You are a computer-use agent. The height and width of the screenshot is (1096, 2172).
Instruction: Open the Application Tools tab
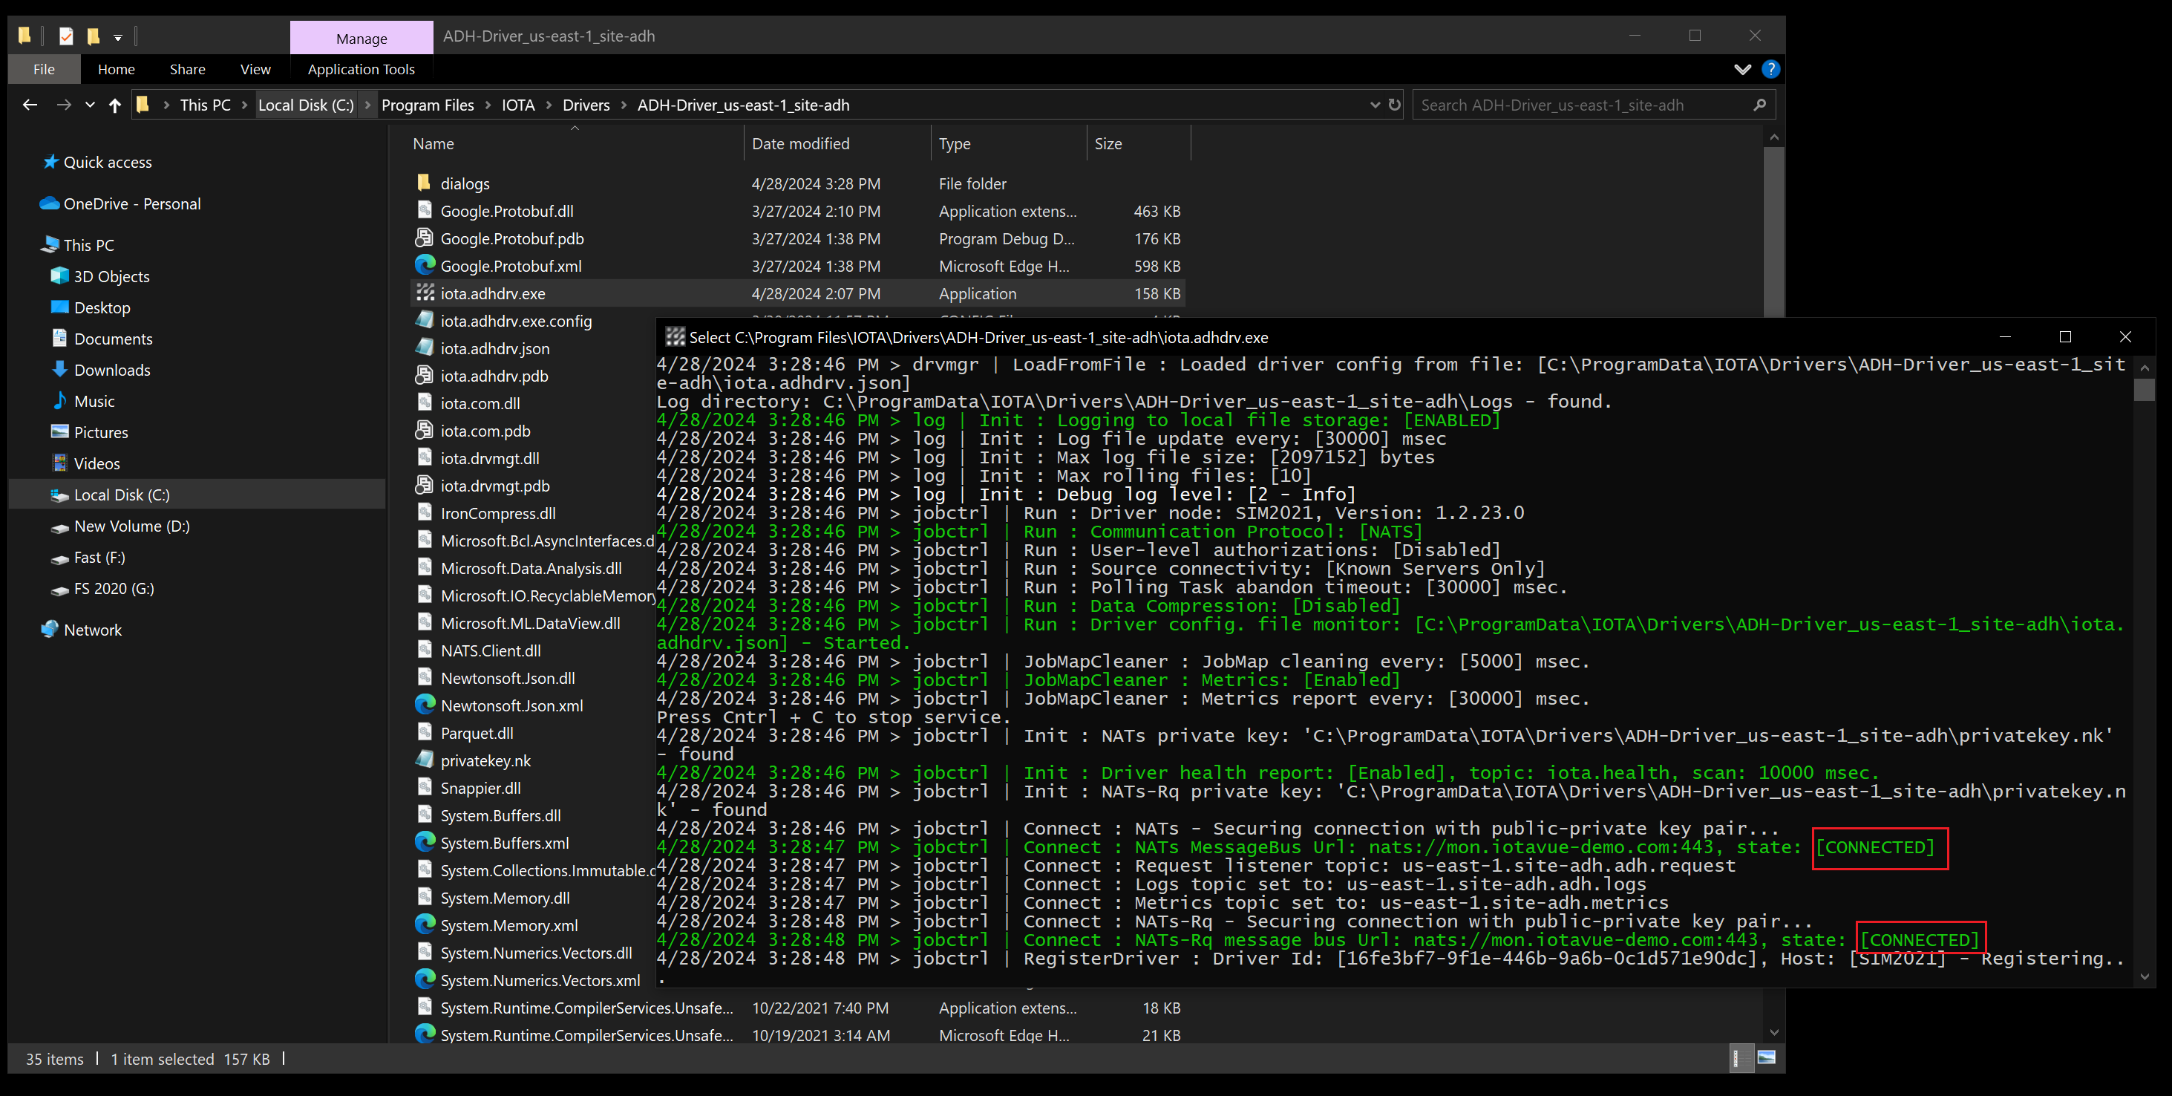point(361,69)
